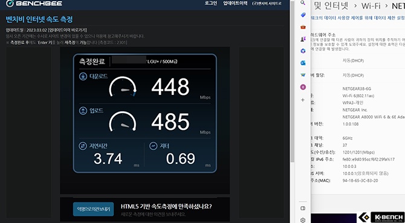Click the 지연시간 latency swap icon

pyautogui.click(x=83, y=146)
